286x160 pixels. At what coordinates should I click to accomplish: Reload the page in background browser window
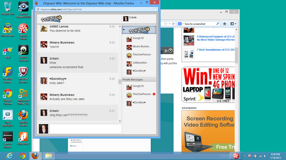pyautogui.click(x=173, y=24)
